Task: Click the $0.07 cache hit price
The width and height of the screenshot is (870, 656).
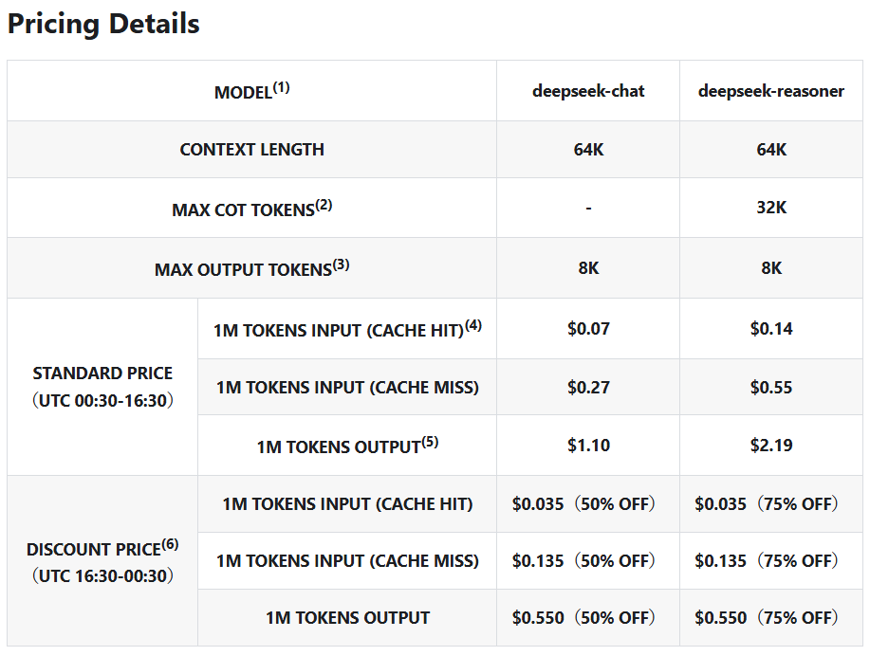Action: [588, 328]
